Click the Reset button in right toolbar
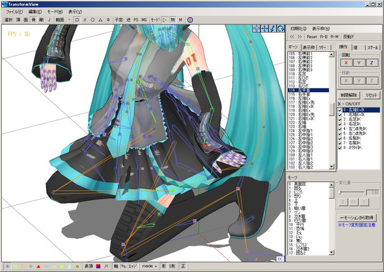 click(x=312, y=37)
